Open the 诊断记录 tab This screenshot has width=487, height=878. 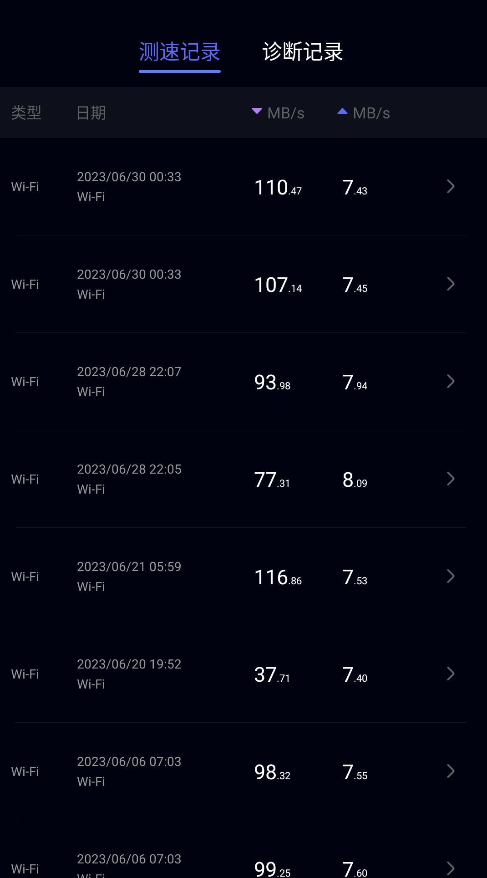tap(303, 52)
